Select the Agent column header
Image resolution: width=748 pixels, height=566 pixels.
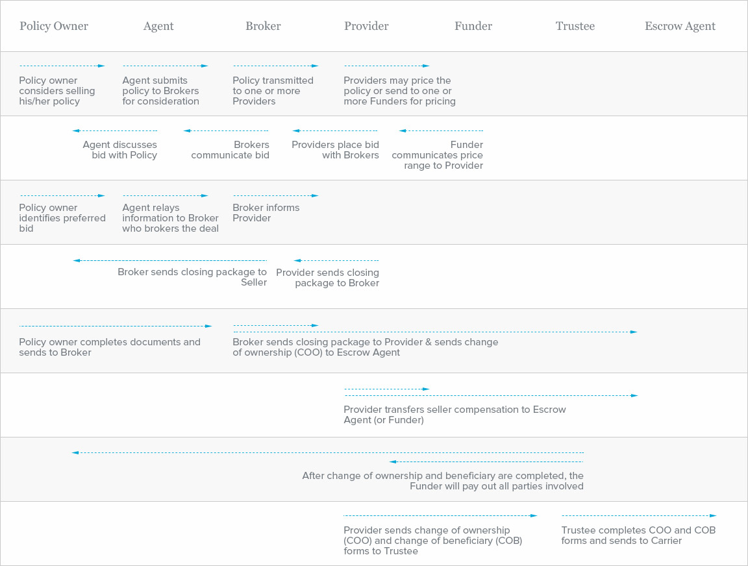158,27
